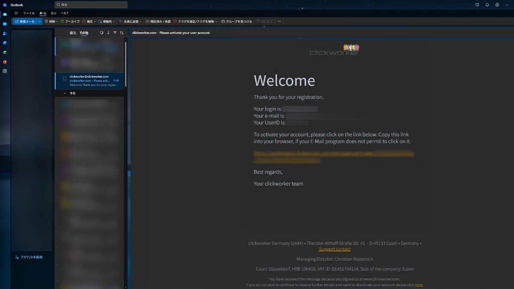Image resolution: width=514 pixels, height=289 pixels.
Task: Click the 新規メール new mail button
Action: coord(24,21)
